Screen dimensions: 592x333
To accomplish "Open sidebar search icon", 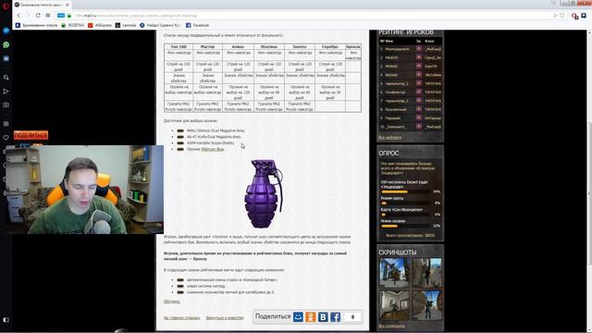I will 6,78.
